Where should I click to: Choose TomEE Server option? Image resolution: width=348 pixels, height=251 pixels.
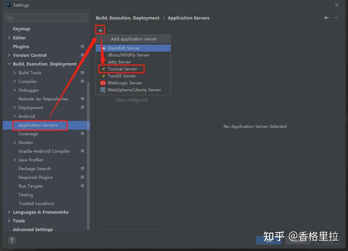[x=133, y=76]
